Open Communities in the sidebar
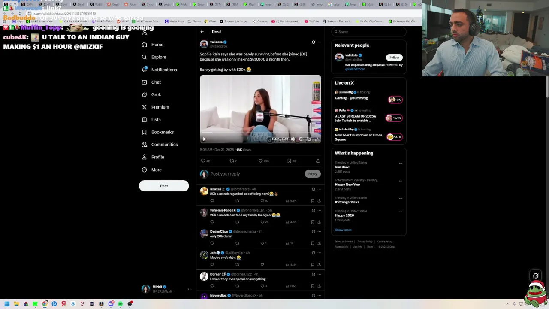The image size is (549, 309). (x=159, y=145)
